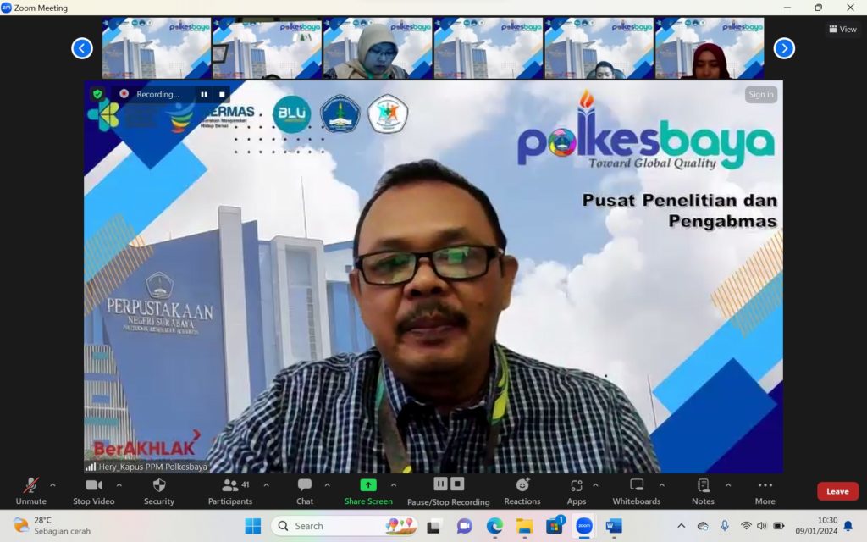Open the More options menu

(765, 491)
